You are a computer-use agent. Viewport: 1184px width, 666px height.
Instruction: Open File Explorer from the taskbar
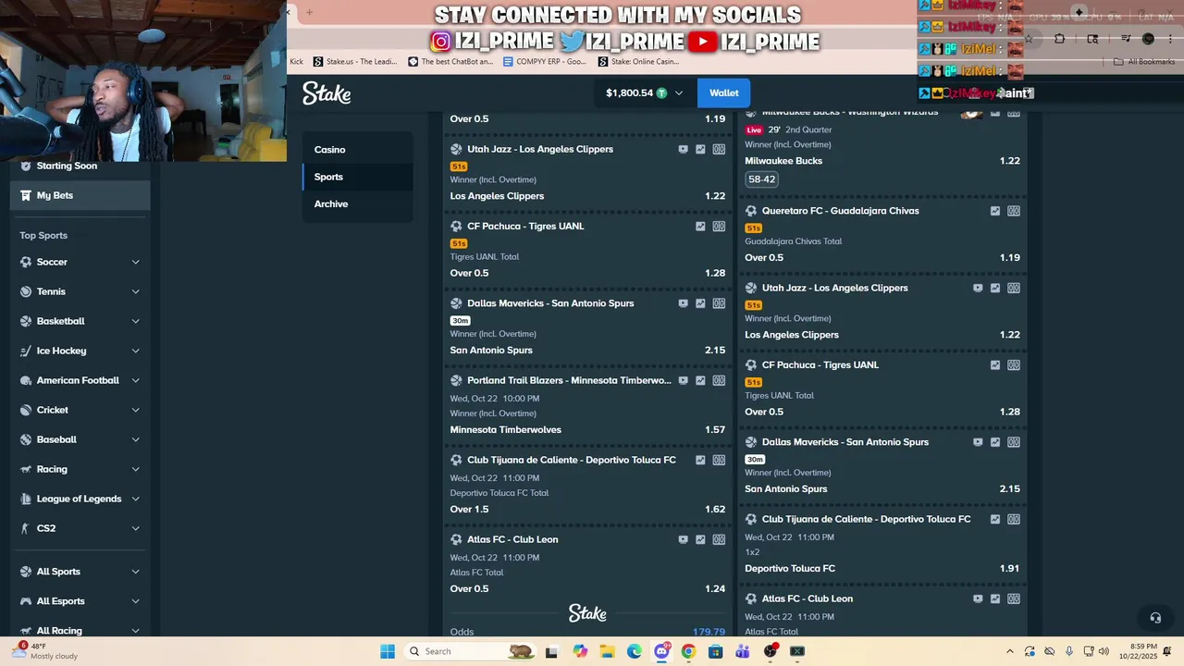click(608, 651)
